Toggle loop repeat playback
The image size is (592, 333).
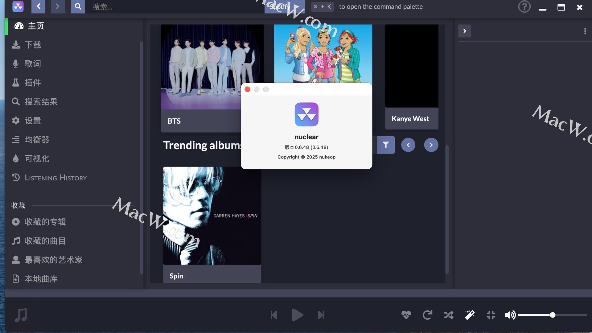[427, 315]
